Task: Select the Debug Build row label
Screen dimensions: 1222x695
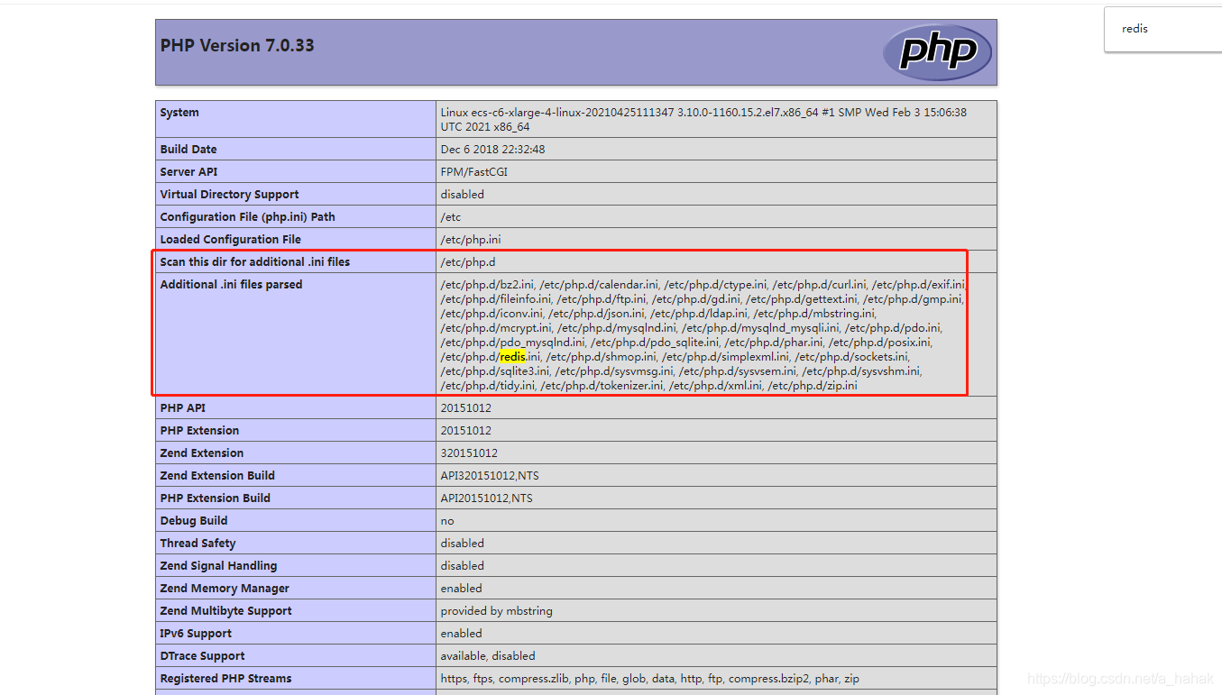Action: point(194,521)
